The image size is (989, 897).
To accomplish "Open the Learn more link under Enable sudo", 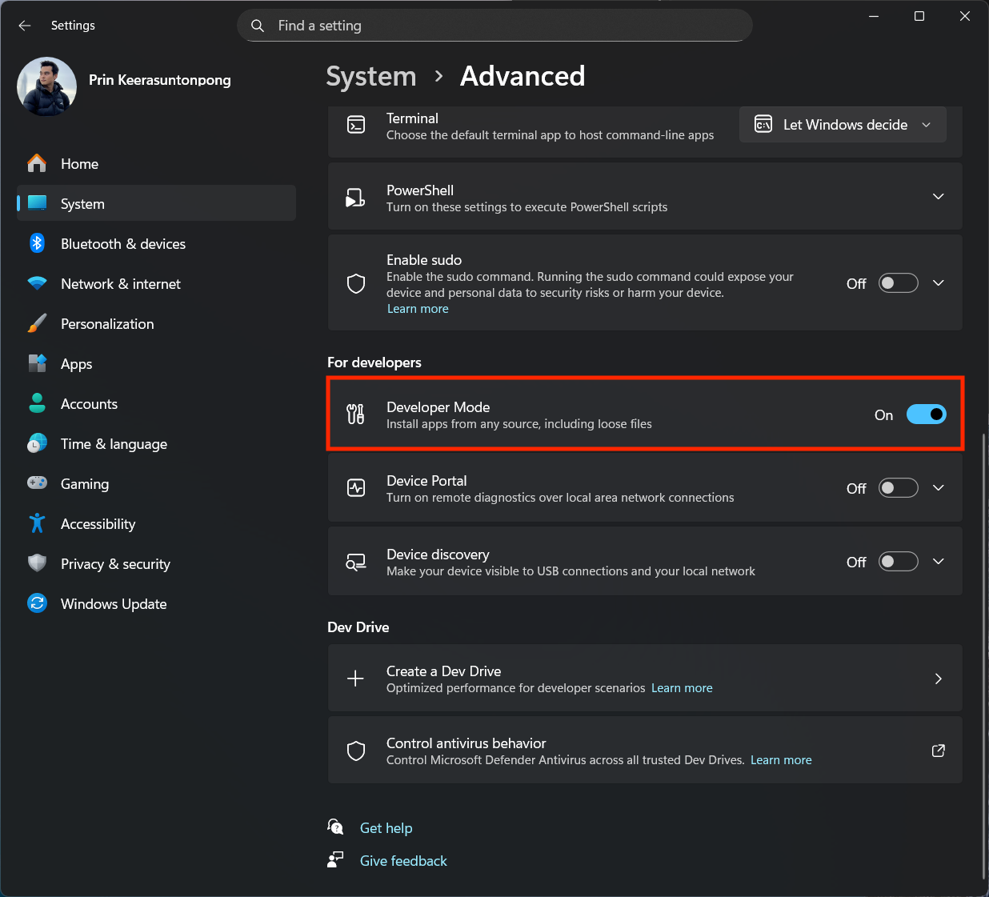I will coord(417,308).
